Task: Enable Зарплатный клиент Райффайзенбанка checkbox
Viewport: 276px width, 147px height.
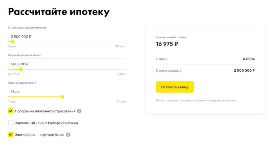Action: coord(11,123)
